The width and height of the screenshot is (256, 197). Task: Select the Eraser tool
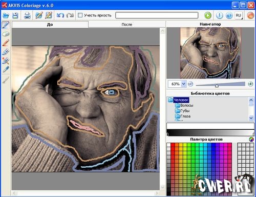coord(6,34)
